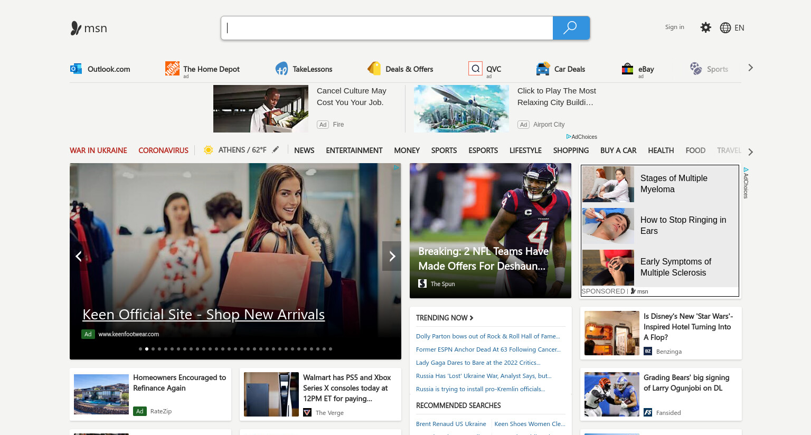Open Dolly Parton trending story

point(488,336)
